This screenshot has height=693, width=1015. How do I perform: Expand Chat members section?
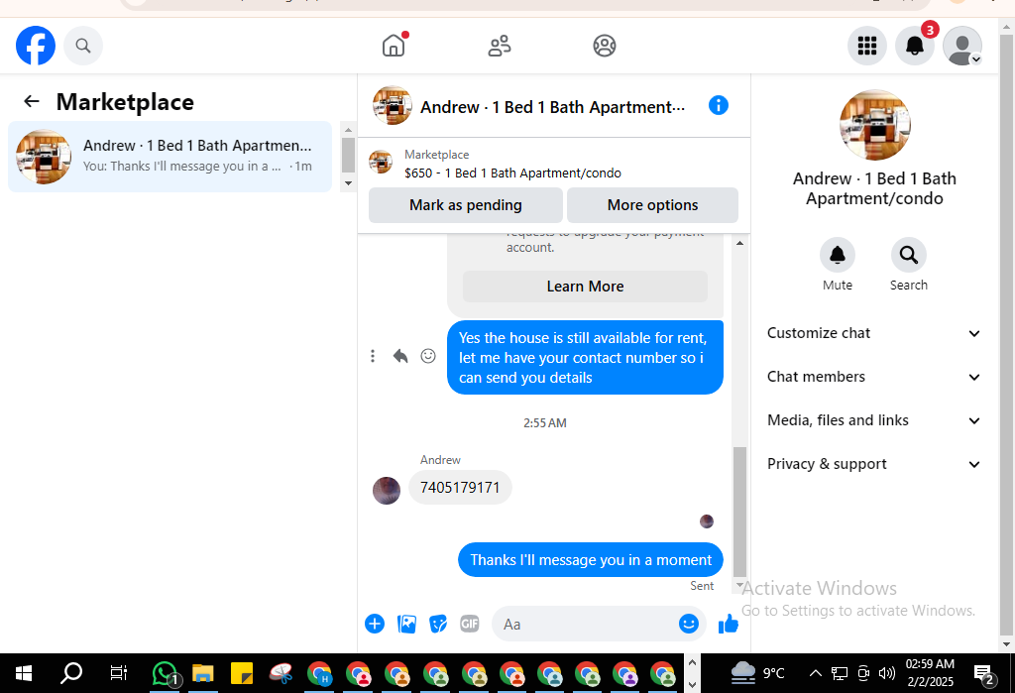[x=873, y=377]
